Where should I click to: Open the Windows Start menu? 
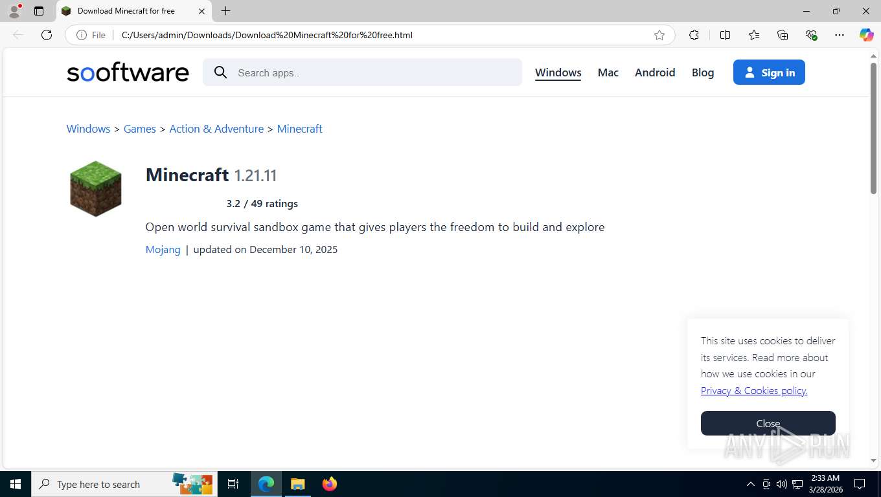point(16,484)
